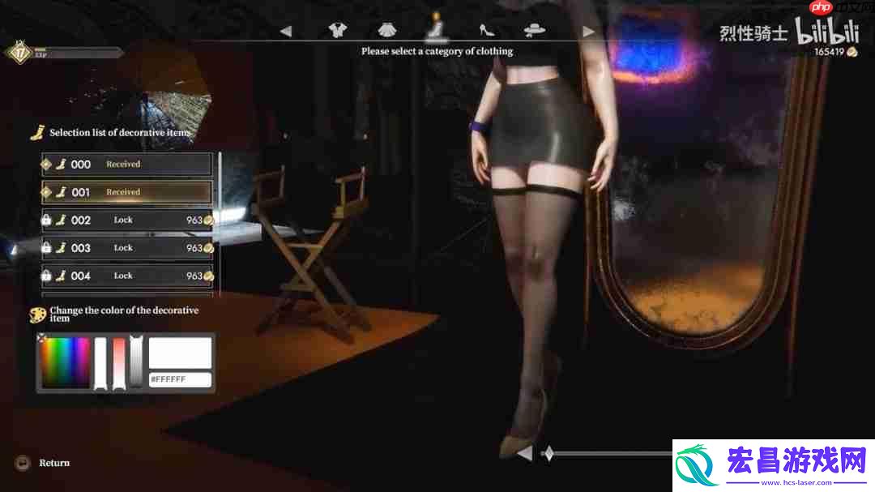The height and width of the screenshot is (492, 875).
Task: Click the Received label on item 001
Action: [x=123, y=192]
